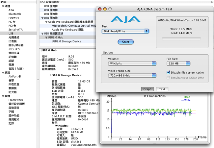Click the Write: 12.5 MB/s result
The image size is (214, 148).
click(181, 29)
